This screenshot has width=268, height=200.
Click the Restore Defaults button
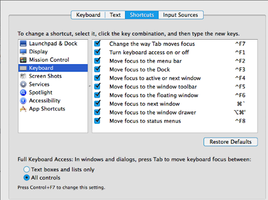coord(230,142)
